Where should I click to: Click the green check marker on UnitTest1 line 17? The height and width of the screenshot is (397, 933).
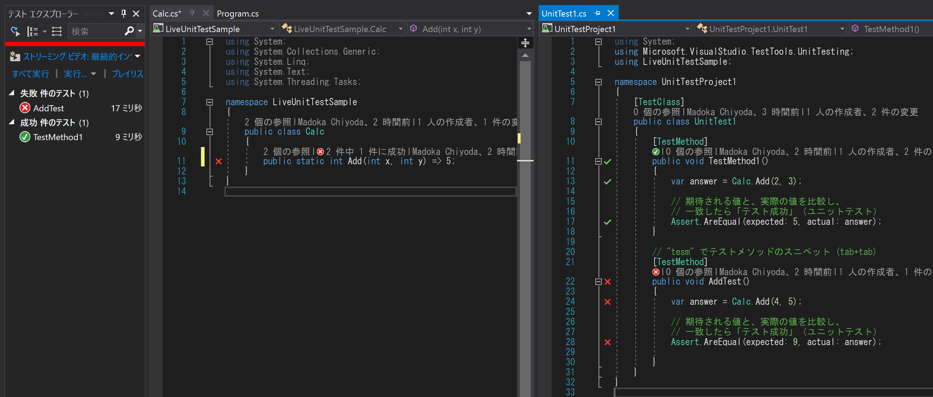click(608, 222)
